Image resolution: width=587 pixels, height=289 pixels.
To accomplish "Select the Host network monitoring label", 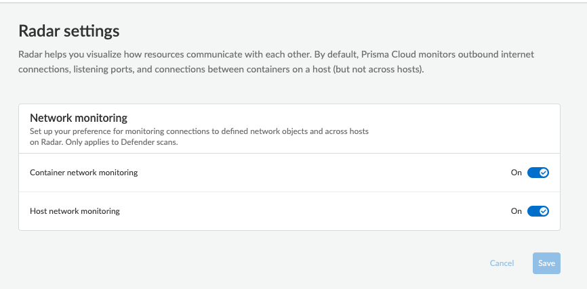I will (75, 211).
